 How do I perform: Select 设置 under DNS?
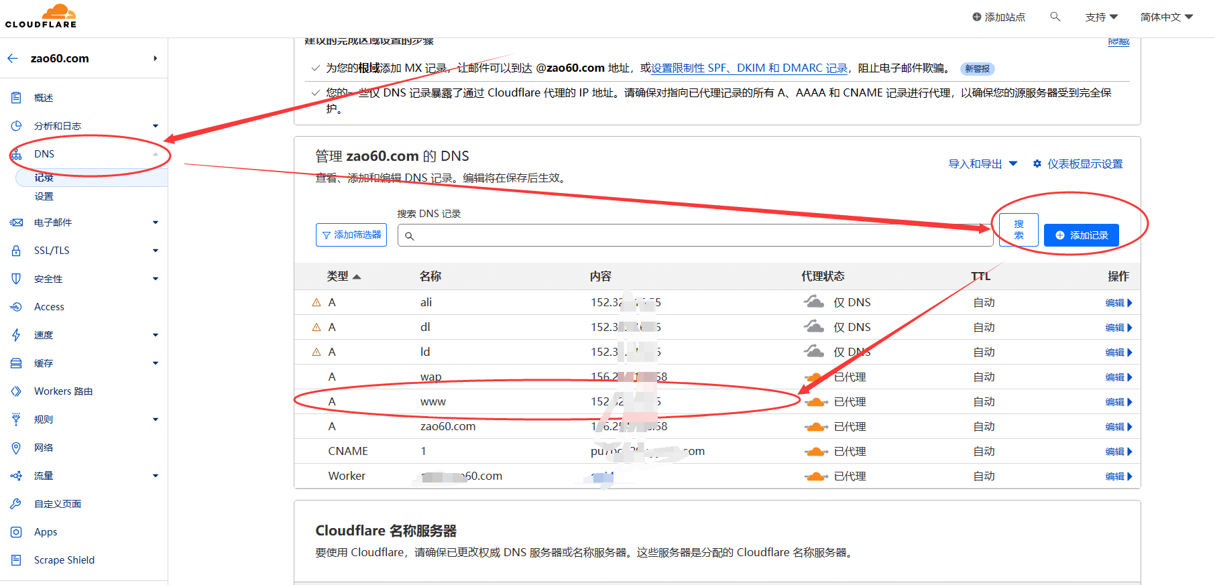44,196
